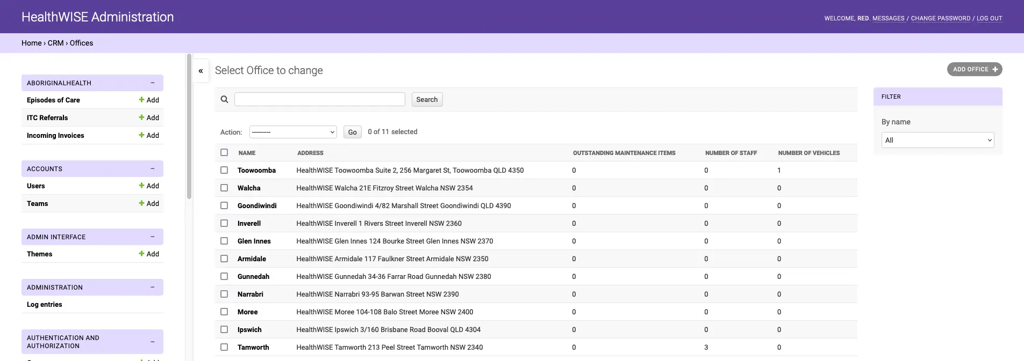The width and height of the screenshot is (1024, 361).
Task: Open Episodes of Care in the sidebar
Action: pos(53,100)
